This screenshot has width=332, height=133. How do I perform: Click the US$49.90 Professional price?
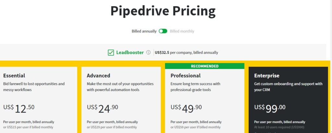[186, 108]
